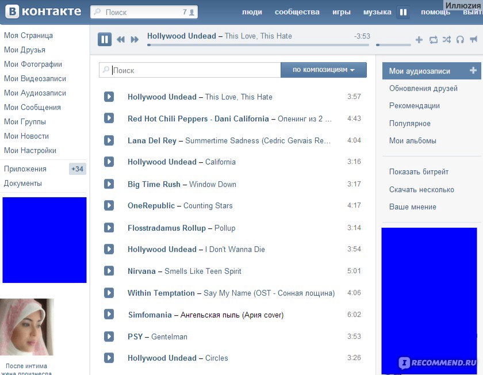Screen dimensions: 483x375
Task: Click the VKontakte logo
Action: tap(44, 12)
